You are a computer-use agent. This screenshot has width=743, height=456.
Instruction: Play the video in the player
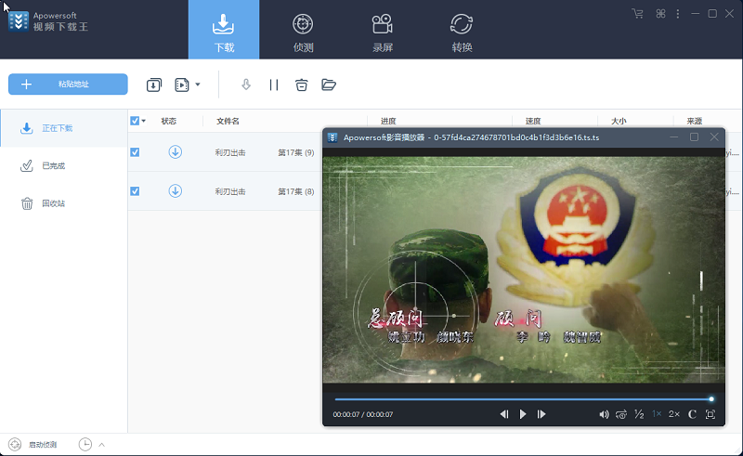523,414
